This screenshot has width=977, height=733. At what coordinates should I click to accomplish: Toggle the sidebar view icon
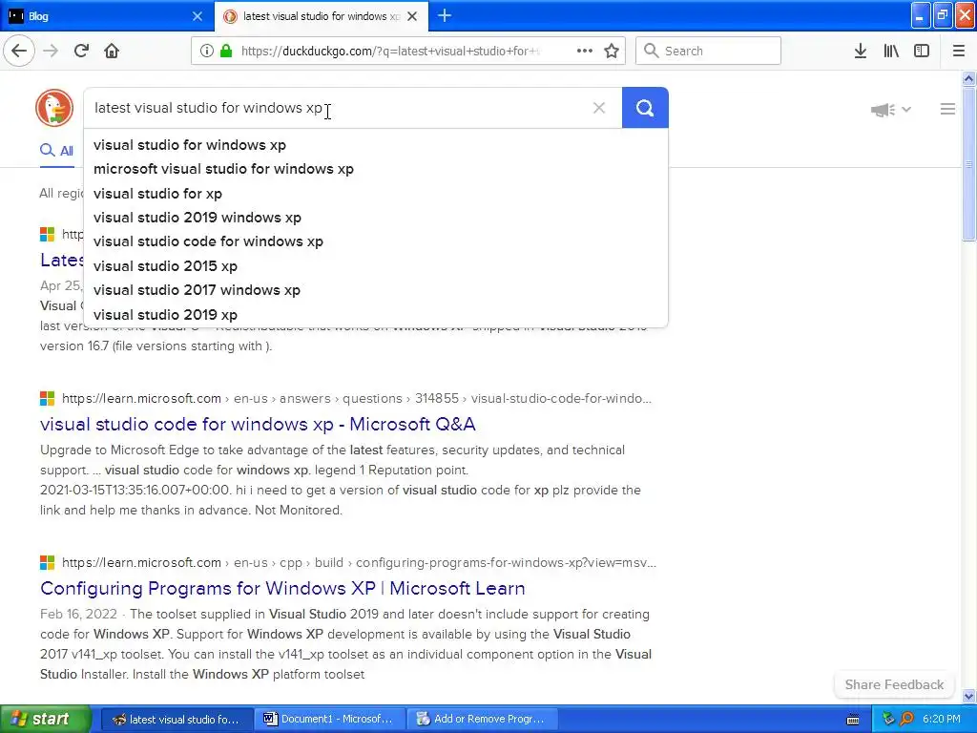pyautogui.click(x=922, y=51)
